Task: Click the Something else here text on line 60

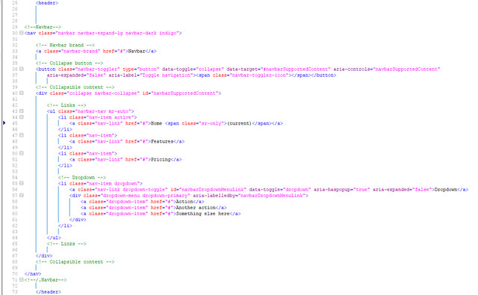Action: (x=203, y=214)
